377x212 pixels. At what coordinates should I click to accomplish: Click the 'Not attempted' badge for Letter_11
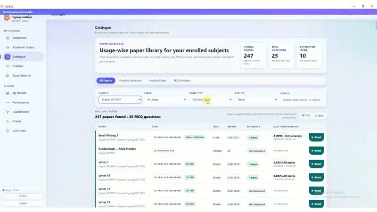257,191
